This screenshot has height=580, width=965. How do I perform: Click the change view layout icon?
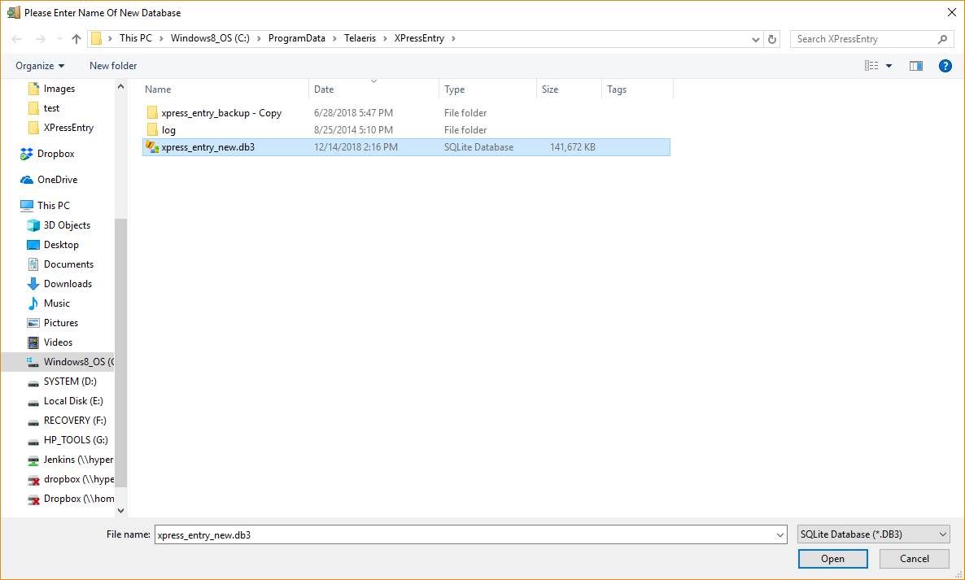tap(871, 66)
